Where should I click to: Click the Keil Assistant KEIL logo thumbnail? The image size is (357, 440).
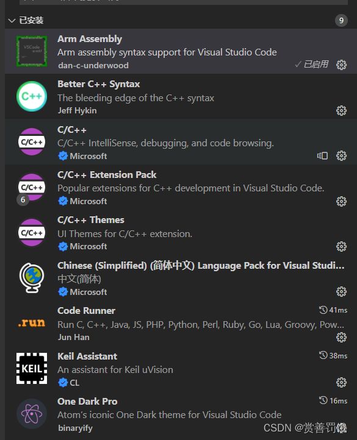click(32, 369)
